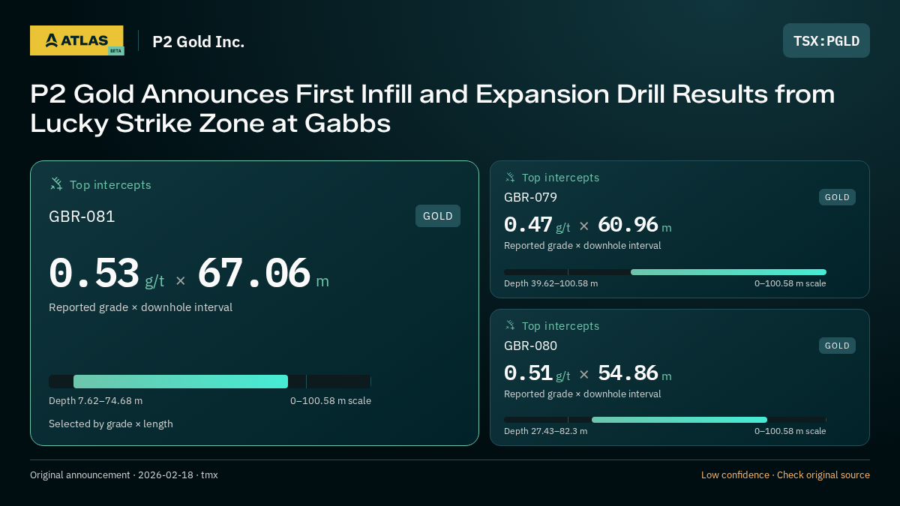Click the 0.51 g/t grade value
The image size is (900, 506).
537,373
